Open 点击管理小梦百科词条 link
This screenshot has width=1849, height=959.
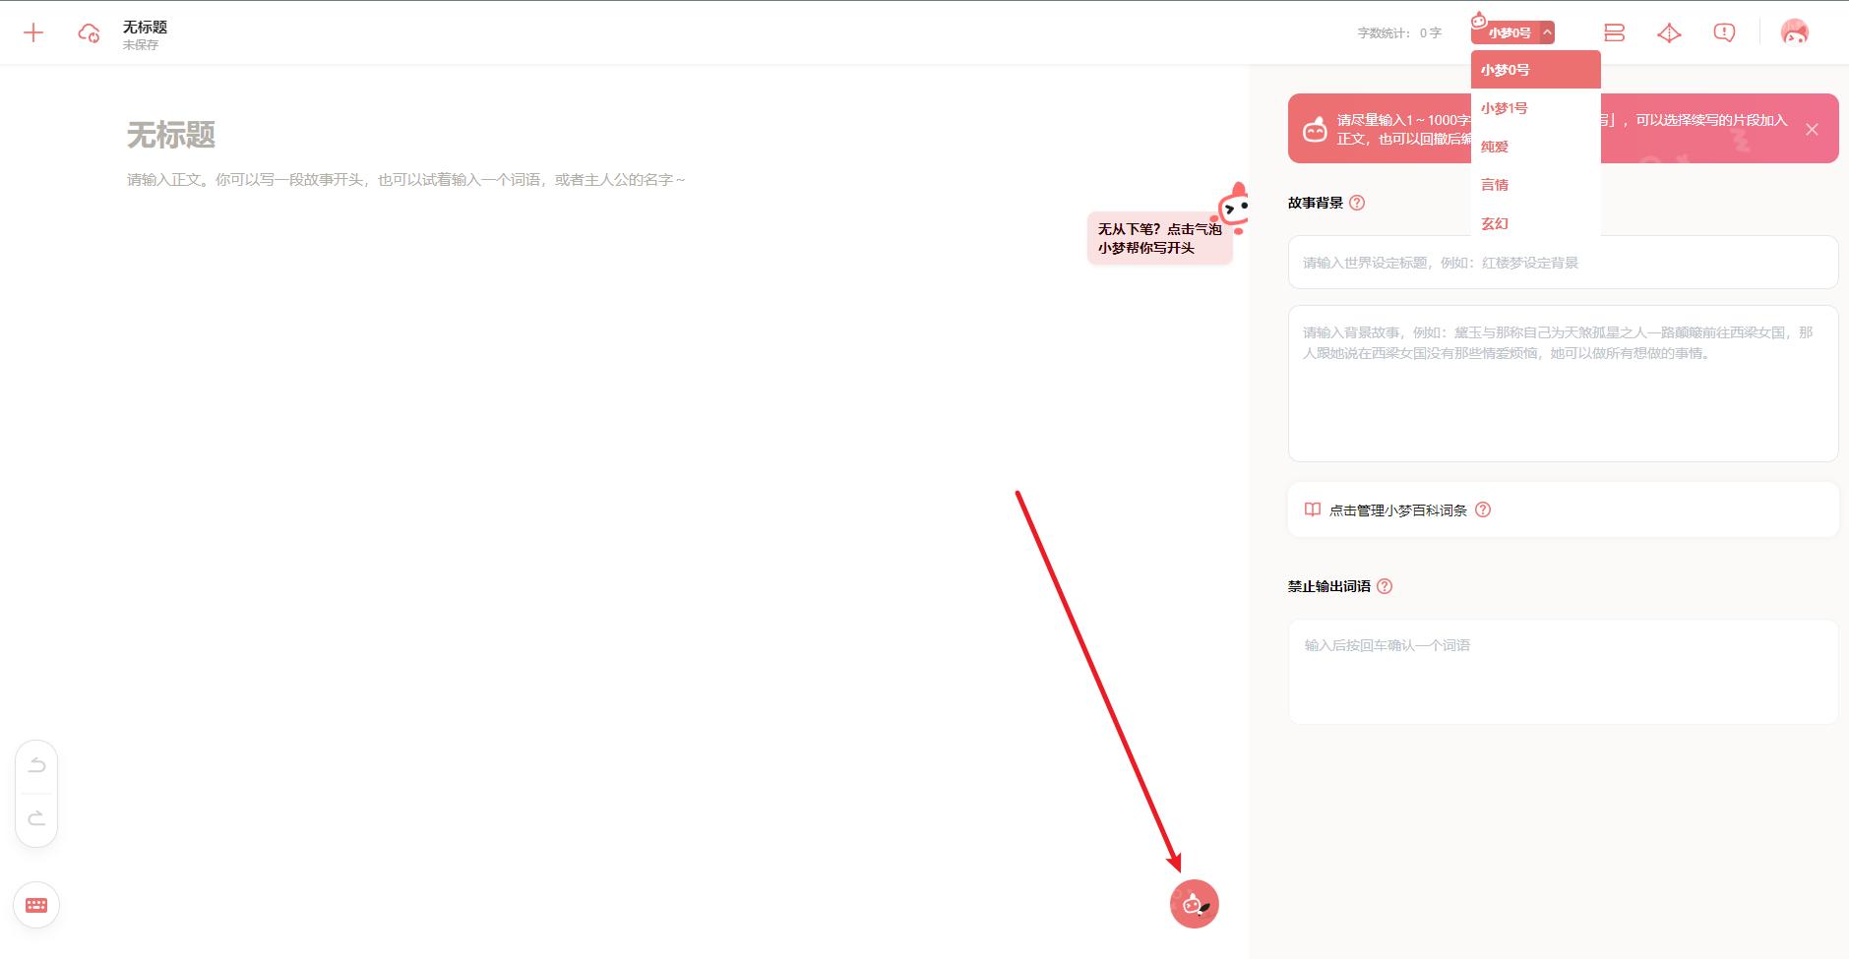(x=1397, y=509)
